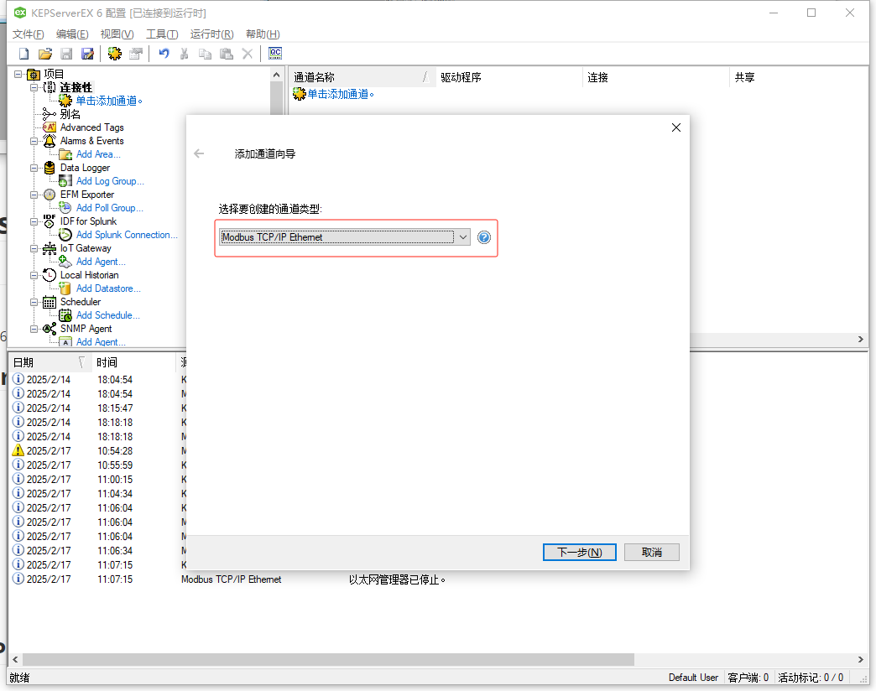
Task: Open the 文件(F) menu
Action: pyautogui.click(x=28, y=34)
